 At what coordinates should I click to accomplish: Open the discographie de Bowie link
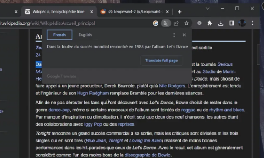147,155
